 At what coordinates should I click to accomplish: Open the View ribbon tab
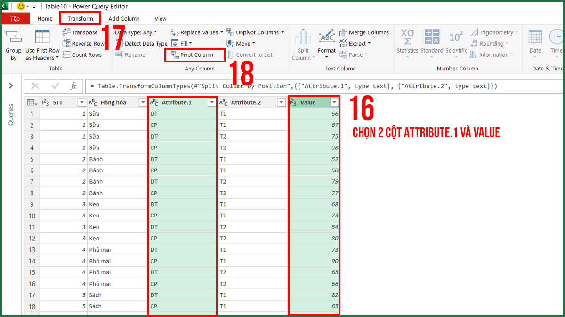point(160,18)
